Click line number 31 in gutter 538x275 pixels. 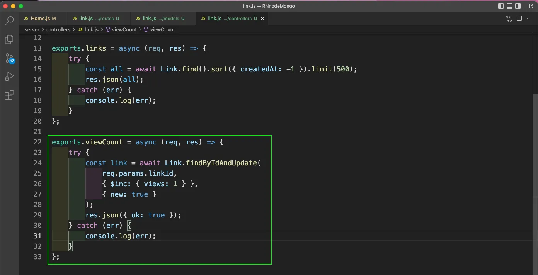click(37, 236)
